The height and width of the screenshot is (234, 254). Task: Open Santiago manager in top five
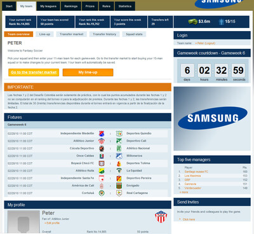(196, 172)
